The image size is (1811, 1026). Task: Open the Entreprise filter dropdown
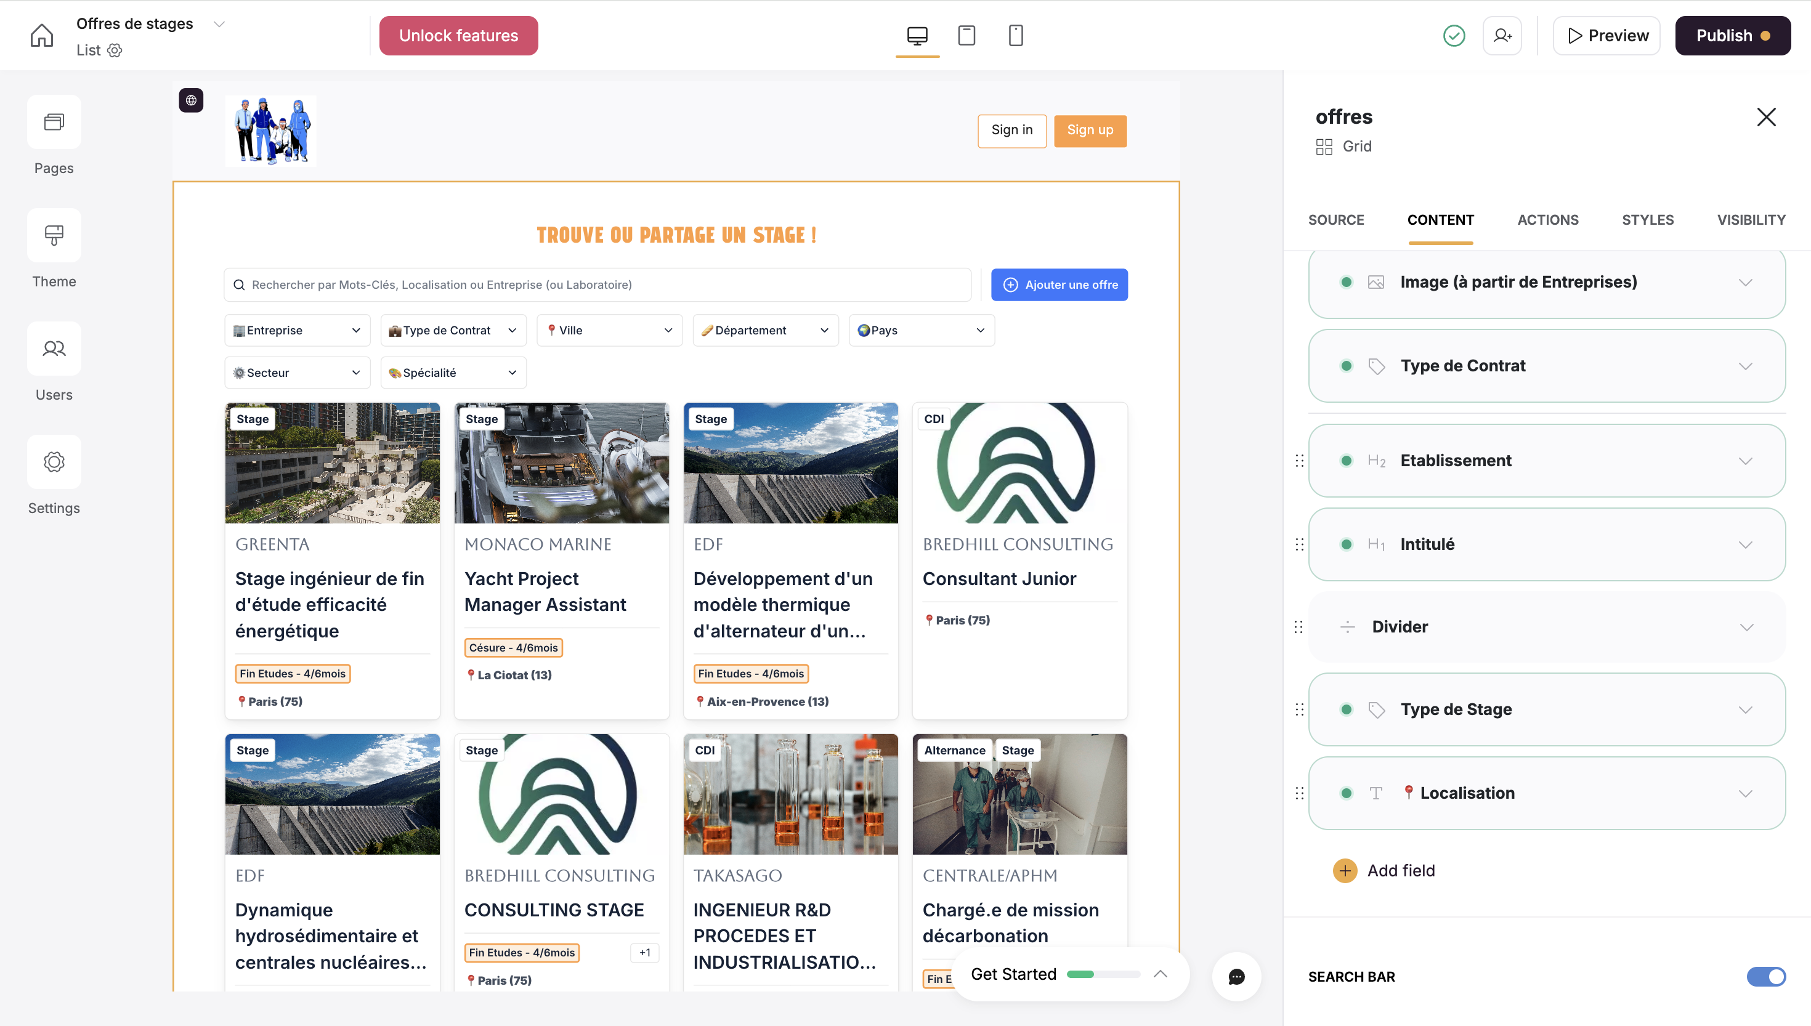pos(297,331)
